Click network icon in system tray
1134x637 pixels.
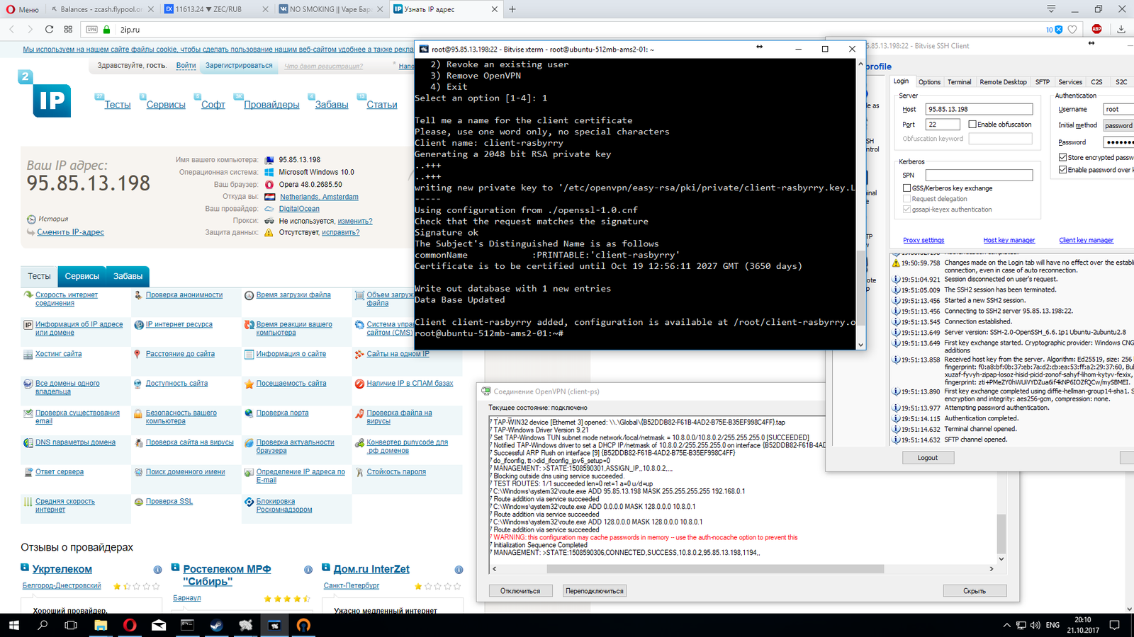1021,625
